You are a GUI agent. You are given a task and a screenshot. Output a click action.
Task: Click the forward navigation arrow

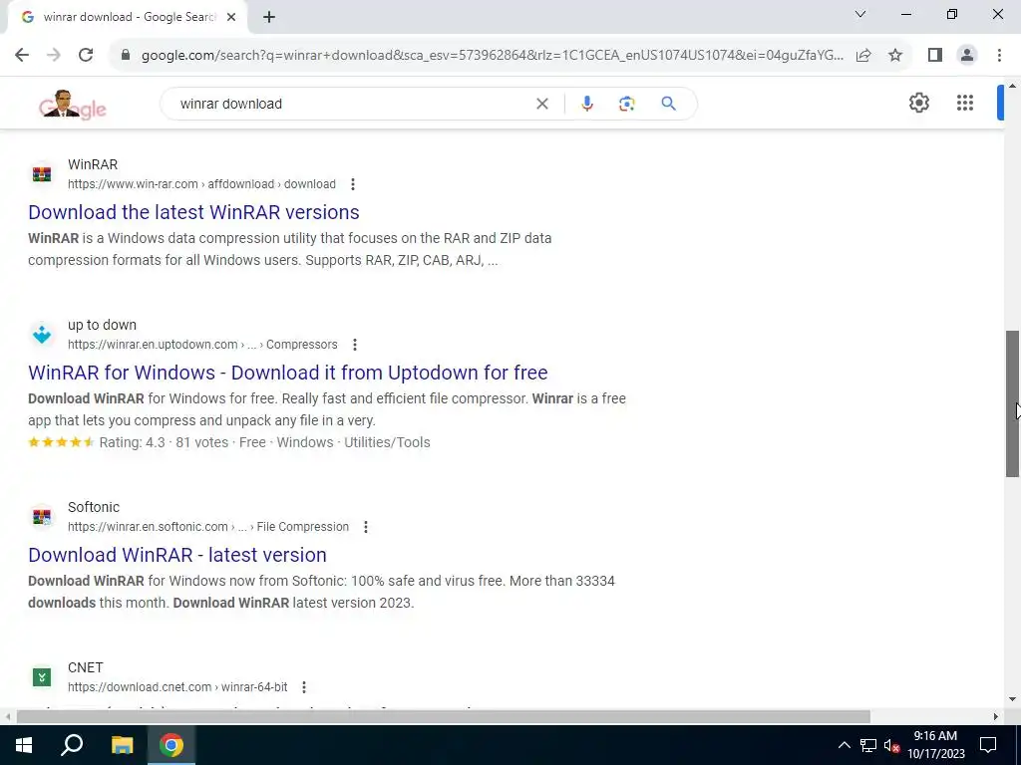[x=54, y=55]
